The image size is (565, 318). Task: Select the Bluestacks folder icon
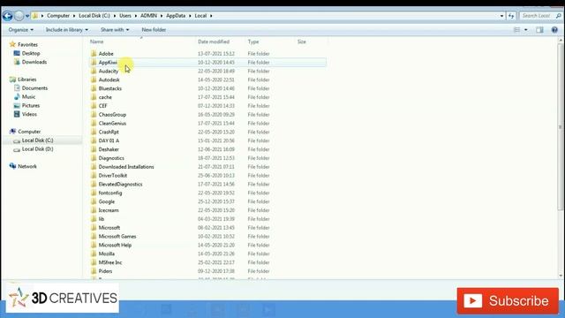(94, 88)
